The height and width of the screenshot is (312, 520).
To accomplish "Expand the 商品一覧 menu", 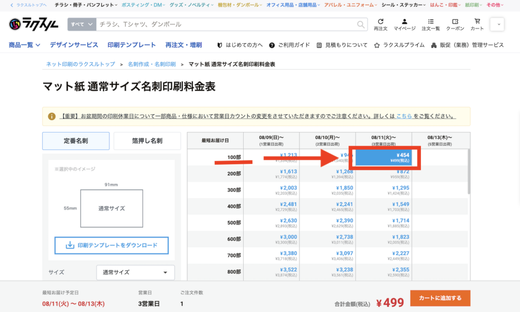I will [x=24, y=45].
